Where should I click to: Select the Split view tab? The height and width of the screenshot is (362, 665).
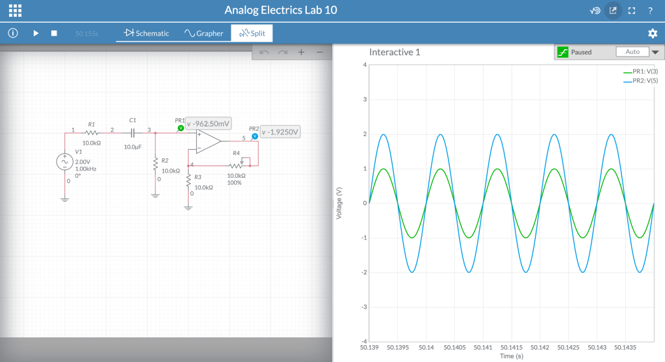(252, 33)
